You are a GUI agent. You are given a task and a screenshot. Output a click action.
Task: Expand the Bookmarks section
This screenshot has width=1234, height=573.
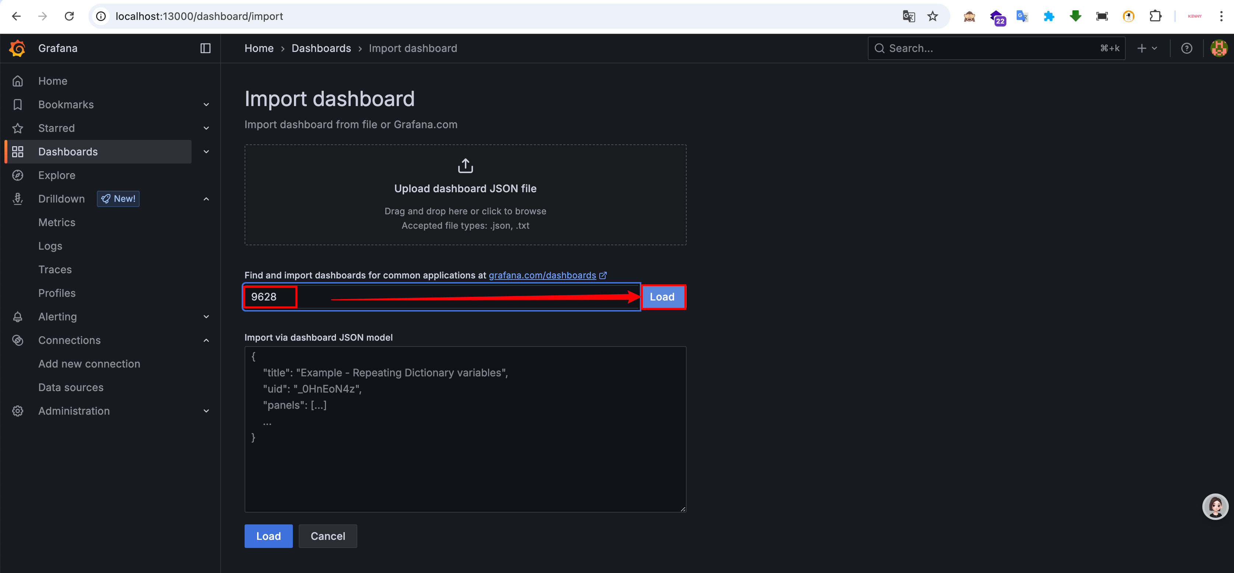click(x=206, y=105)
